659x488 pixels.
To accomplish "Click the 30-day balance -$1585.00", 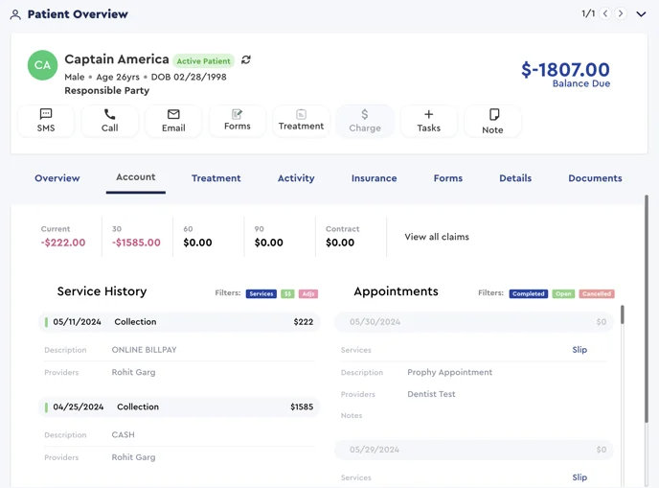I will 136,243.
